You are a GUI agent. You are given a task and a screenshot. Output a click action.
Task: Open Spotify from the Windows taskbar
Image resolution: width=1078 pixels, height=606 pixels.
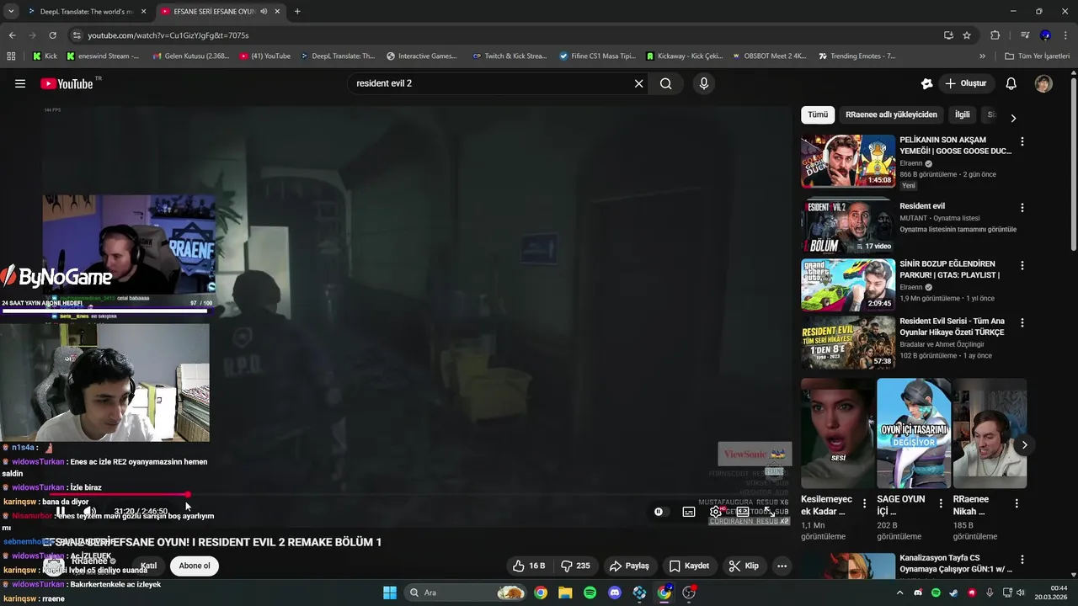pos(590,593)
